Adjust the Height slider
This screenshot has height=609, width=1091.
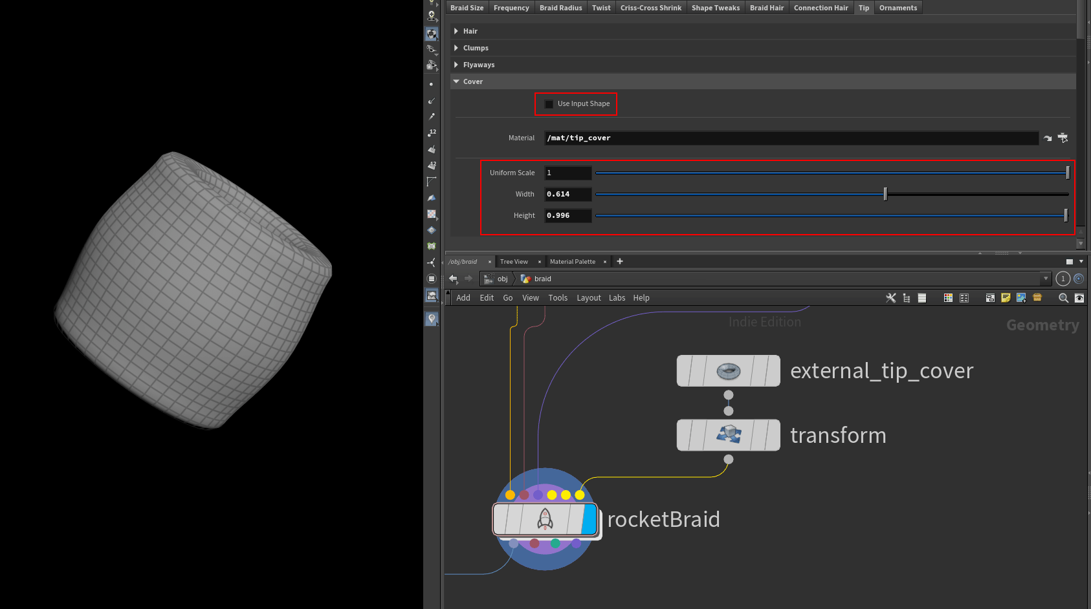(832, 215)
